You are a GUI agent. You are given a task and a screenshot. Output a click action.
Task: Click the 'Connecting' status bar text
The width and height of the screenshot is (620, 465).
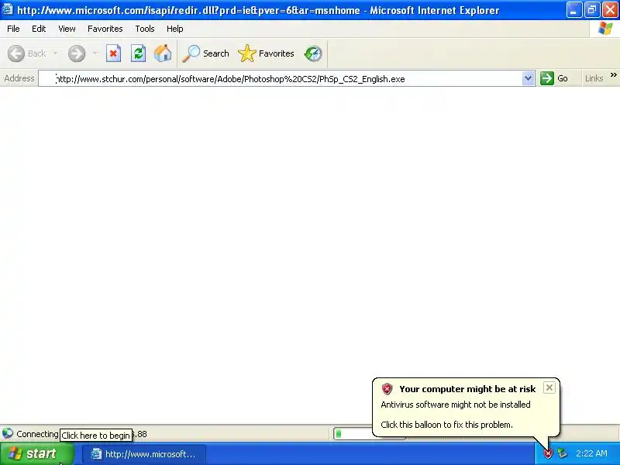click(x=37, y=434)
